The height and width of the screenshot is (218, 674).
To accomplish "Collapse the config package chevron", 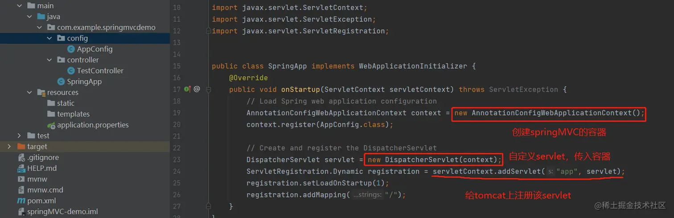I will click(50, 38).
